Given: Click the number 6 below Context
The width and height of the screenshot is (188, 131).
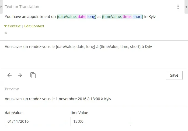Looking at the screenshot, I should point(6,33).
